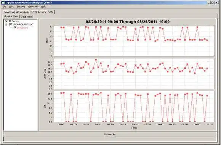
Task: Click the first data point in Max chart
Action: click(61, 27)
